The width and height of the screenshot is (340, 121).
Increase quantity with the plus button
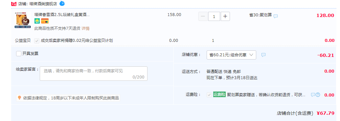click(225, 16)
